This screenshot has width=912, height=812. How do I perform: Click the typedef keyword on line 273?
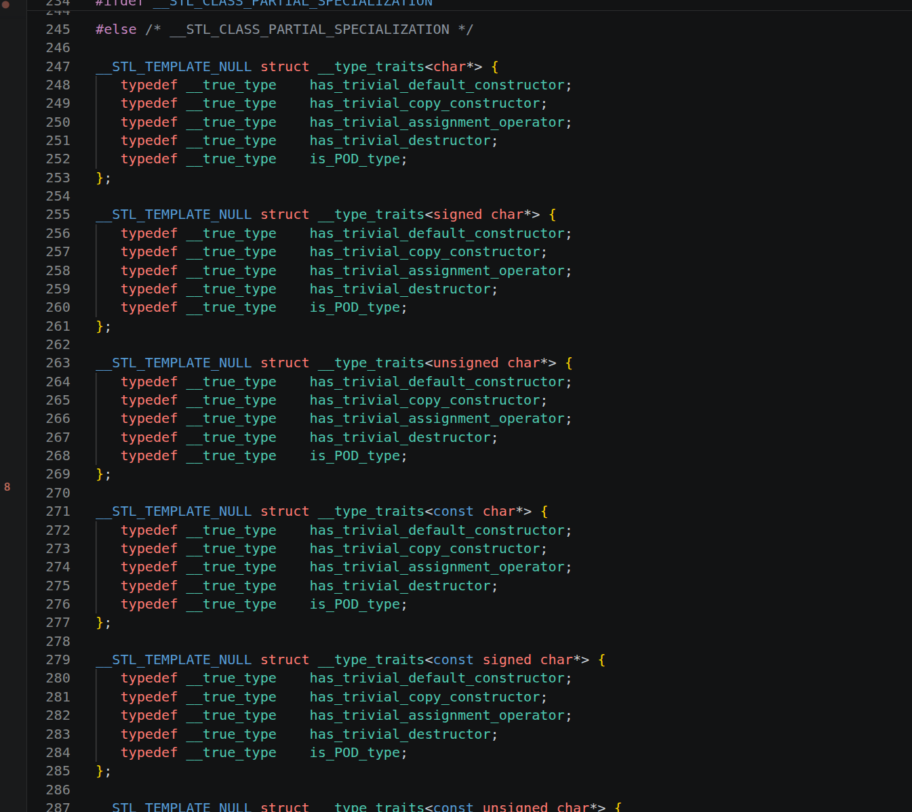point(149,549)
